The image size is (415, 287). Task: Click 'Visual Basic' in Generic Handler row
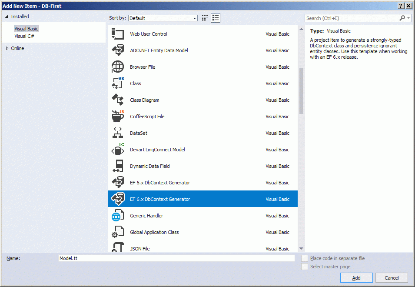click(x=277, y=216)
